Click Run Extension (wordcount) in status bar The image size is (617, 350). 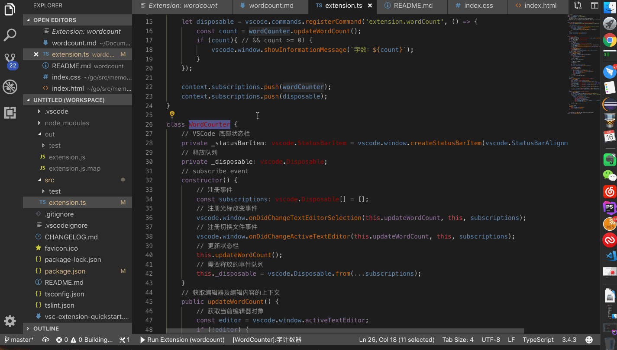tap(182, 340)
